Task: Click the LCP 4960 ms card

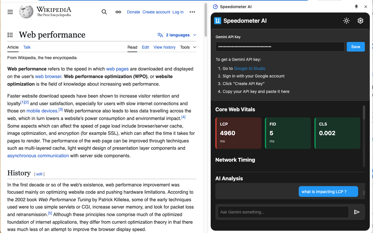Action: [238, 133]
